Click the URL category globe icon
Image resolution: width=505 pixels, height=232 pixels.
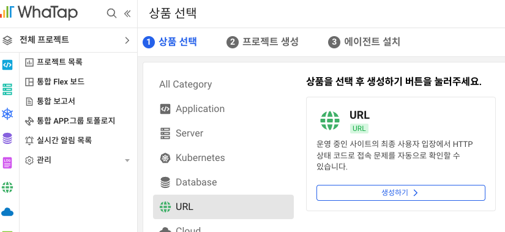[x=165, y=207]
